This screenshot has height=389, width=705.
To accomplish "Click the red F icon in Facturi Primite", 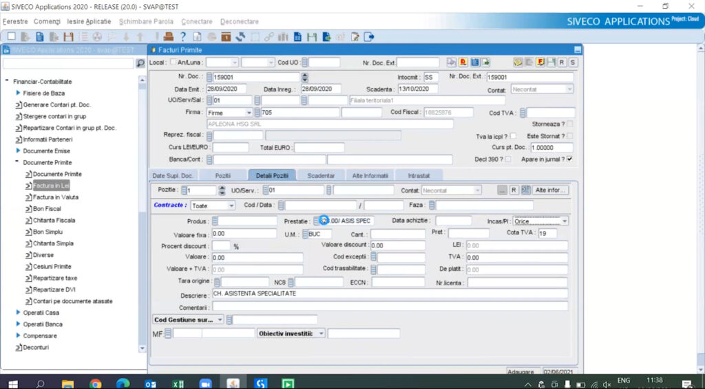I will coord(540,63).
